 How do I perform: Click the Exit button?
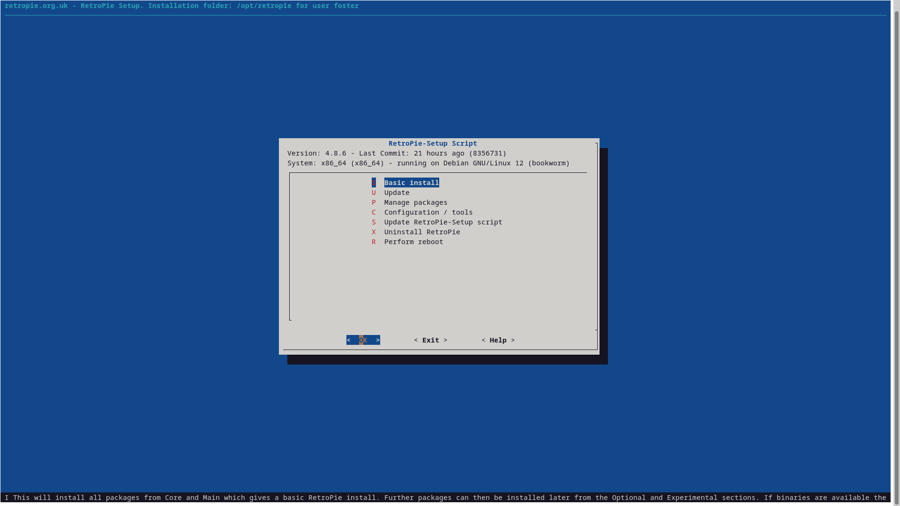[431, 340]
